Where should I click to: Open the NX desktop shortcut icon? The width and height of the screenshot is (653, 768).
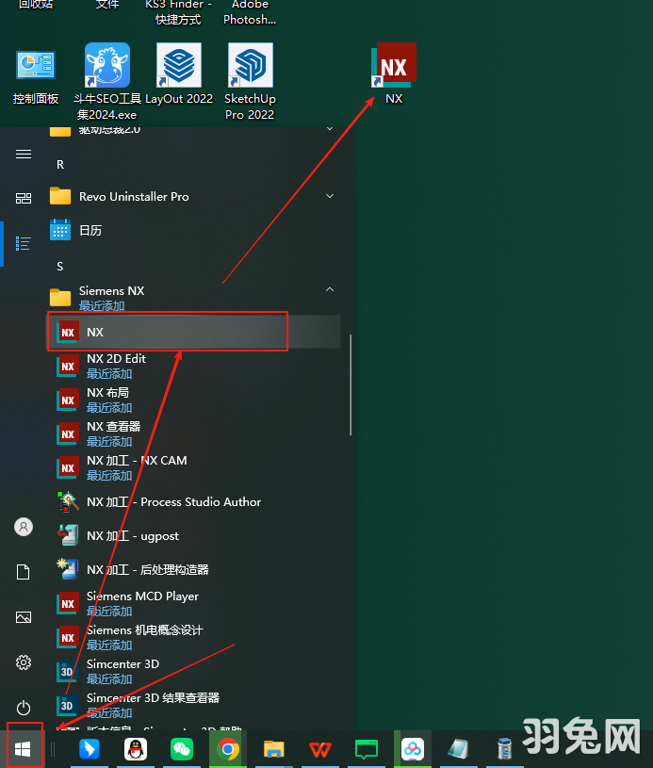394,68
